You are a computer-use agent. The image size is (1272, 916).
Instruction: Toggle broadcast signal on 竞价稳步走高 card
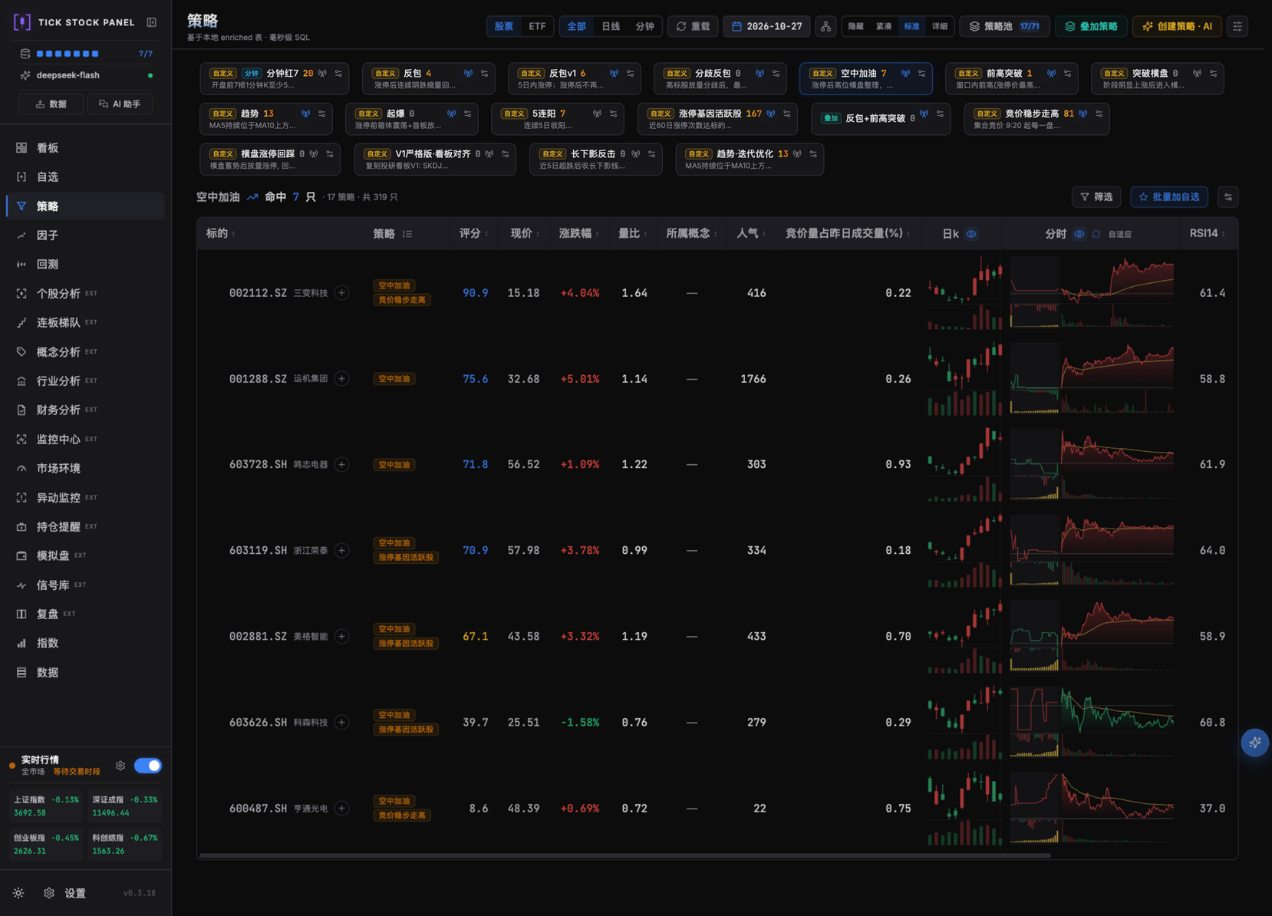pos(1083,114)
